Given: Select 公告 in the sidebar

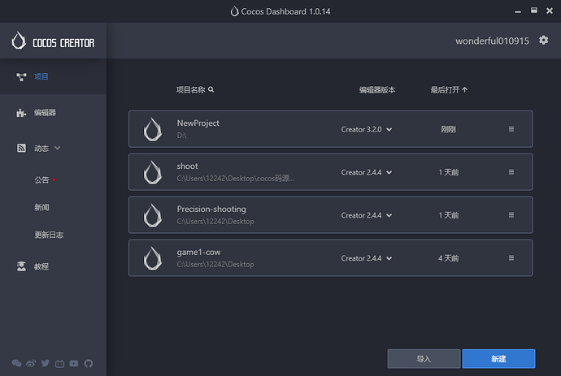Looking at the screenshot, I should (x=42, y=179).
